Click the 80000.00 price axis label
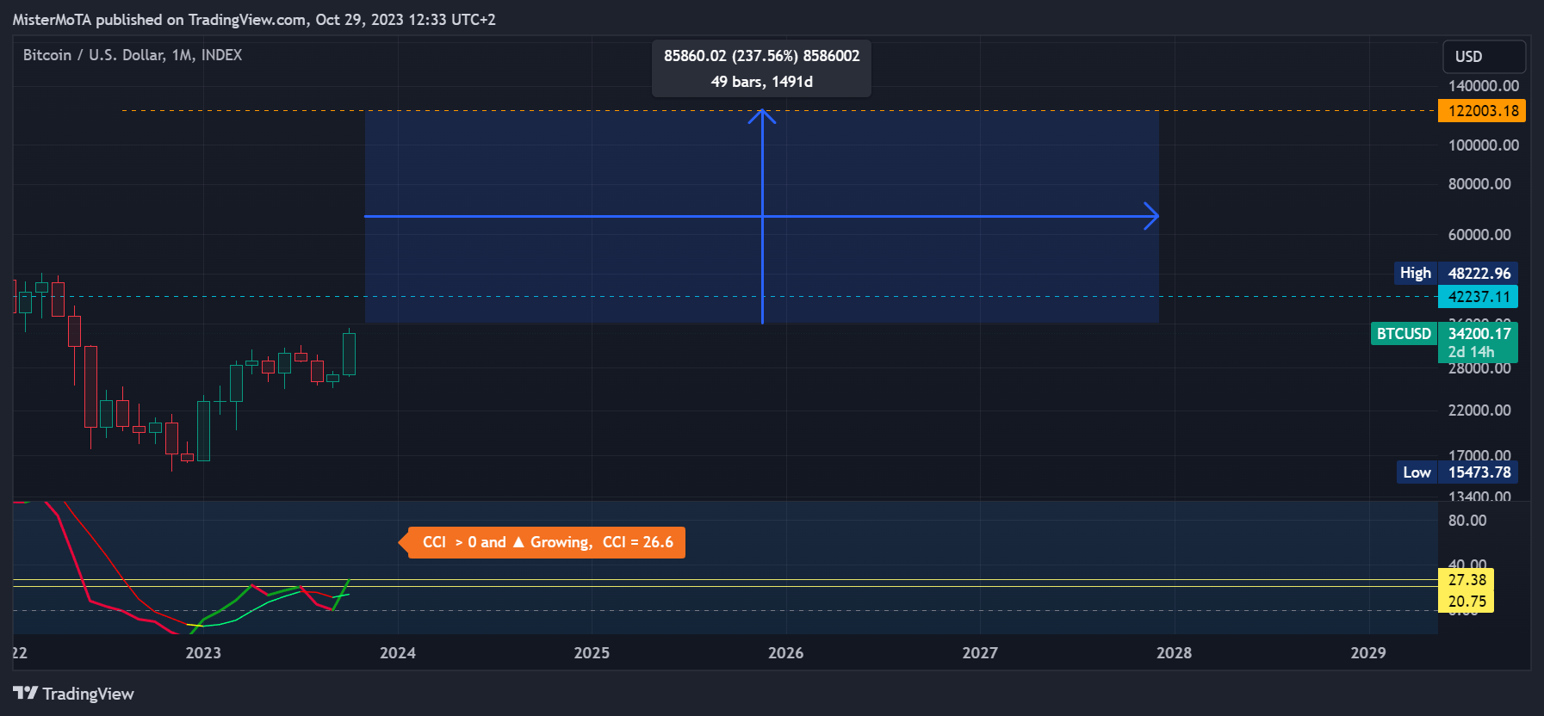 (x=1479, y=184)
